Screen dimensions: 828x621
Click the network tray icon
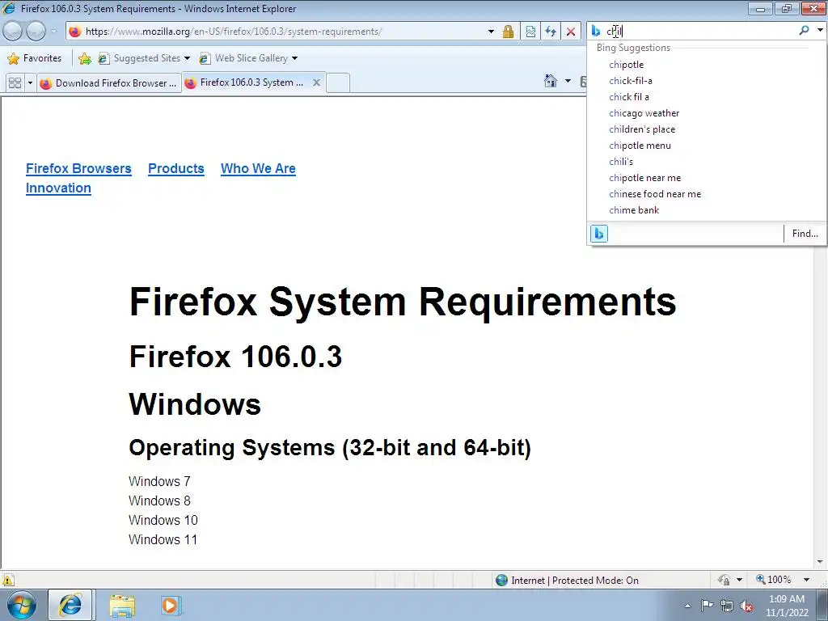click(727, 606)
